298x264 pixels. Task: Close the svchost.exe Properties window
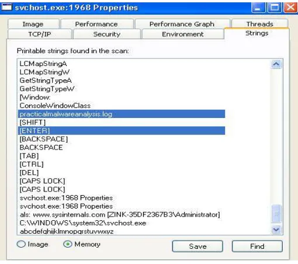click(290, 8)
